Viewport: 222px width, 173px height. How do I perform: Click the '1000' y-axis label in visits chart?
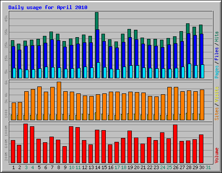click(x=6, y=114)
